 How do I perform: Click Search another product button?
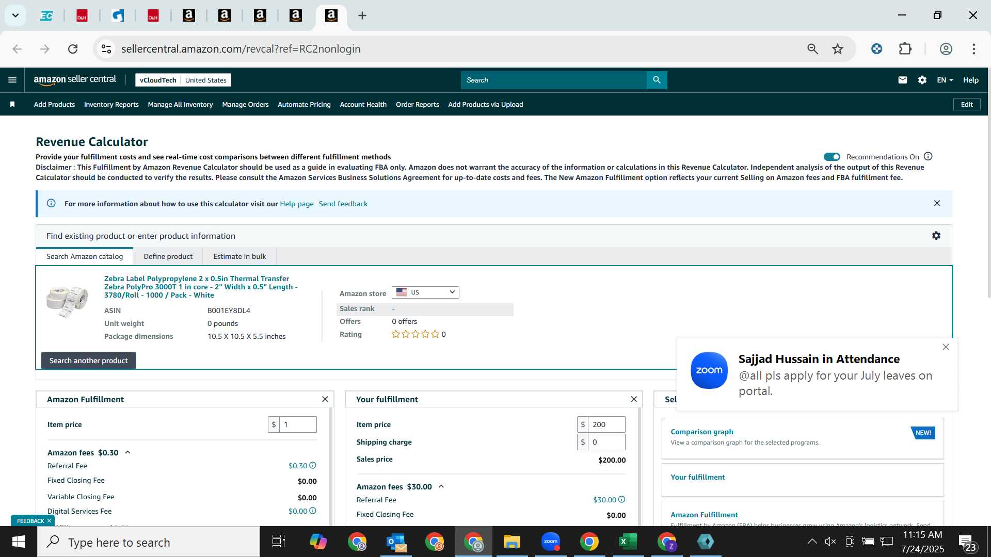coord(89,361)
